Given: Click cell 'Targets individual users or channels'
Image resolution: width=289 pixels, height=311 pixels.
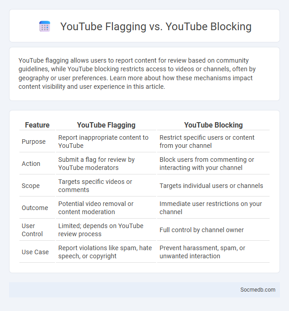Looking at the screenshot, I should (x=213, y=186).
